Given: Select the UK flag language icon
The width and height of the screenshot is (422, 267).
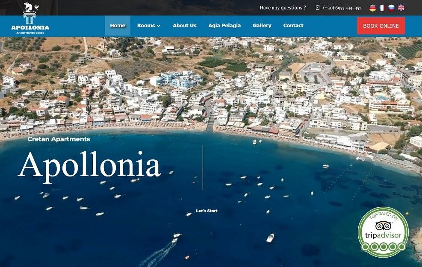Looking at the screenshot, I should coord(401,8).
